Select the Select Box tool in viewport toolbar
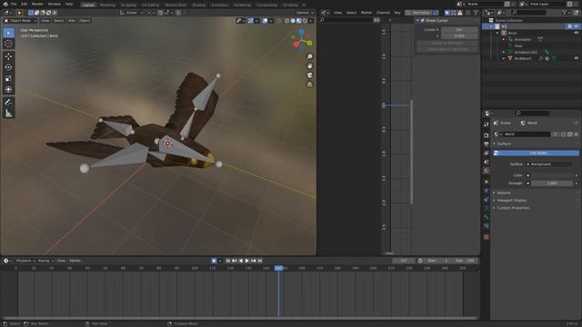 (8, 33)
